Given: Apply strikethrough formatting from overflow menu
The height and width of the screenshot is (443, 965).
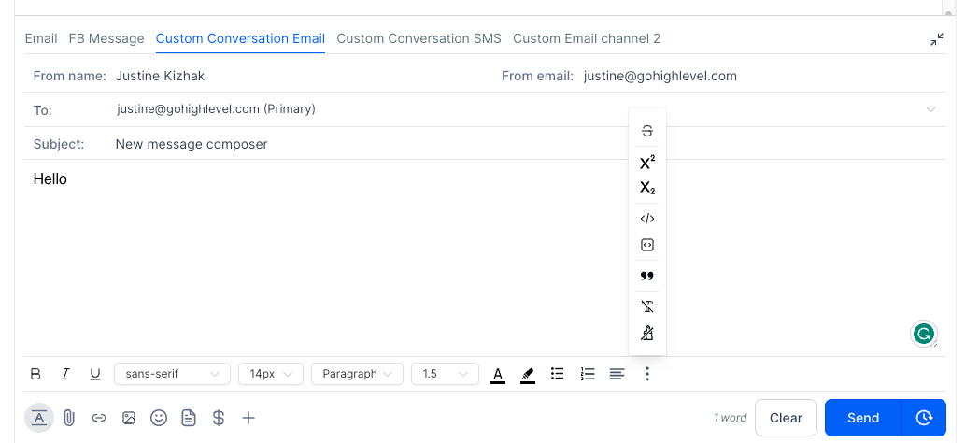Looking at the screenshot, I should coord(647,132).
